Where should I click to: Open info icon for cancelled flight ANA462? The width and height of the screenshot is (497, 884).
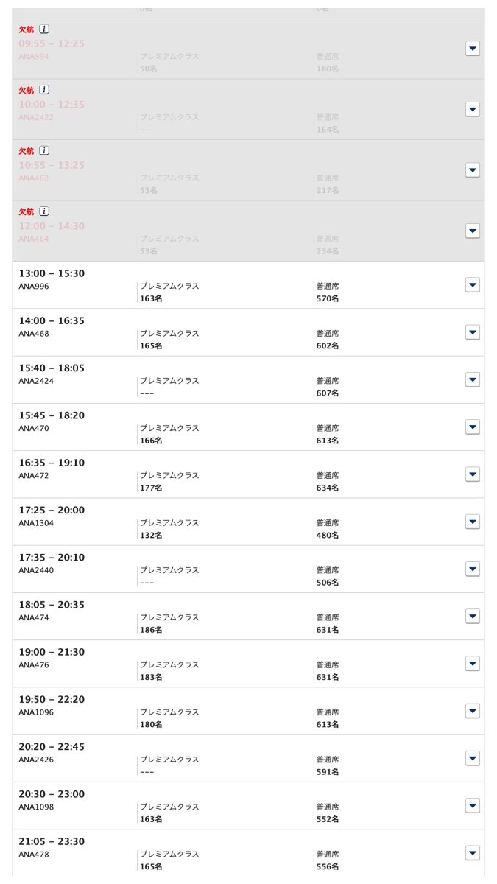(44, 150)
